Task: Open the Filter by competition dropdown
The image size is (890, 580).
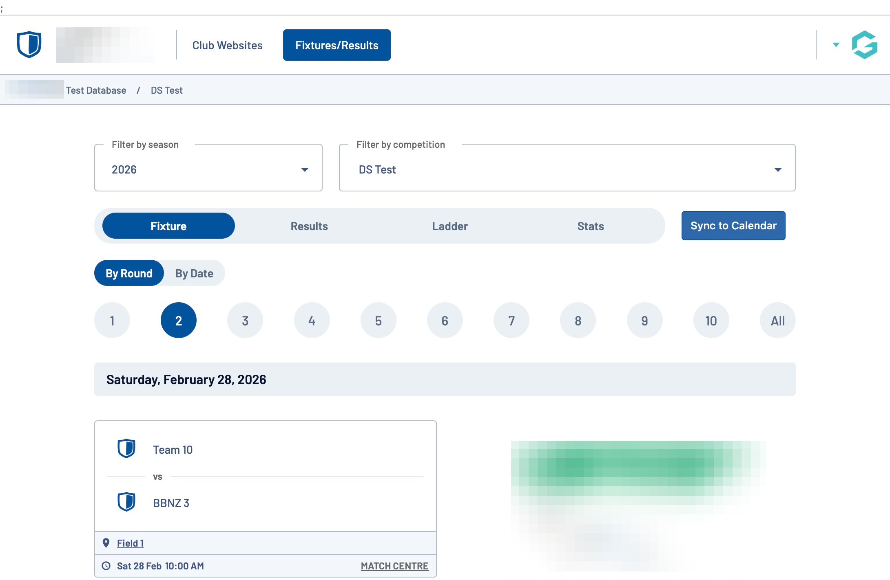Action: pos(567,169)
